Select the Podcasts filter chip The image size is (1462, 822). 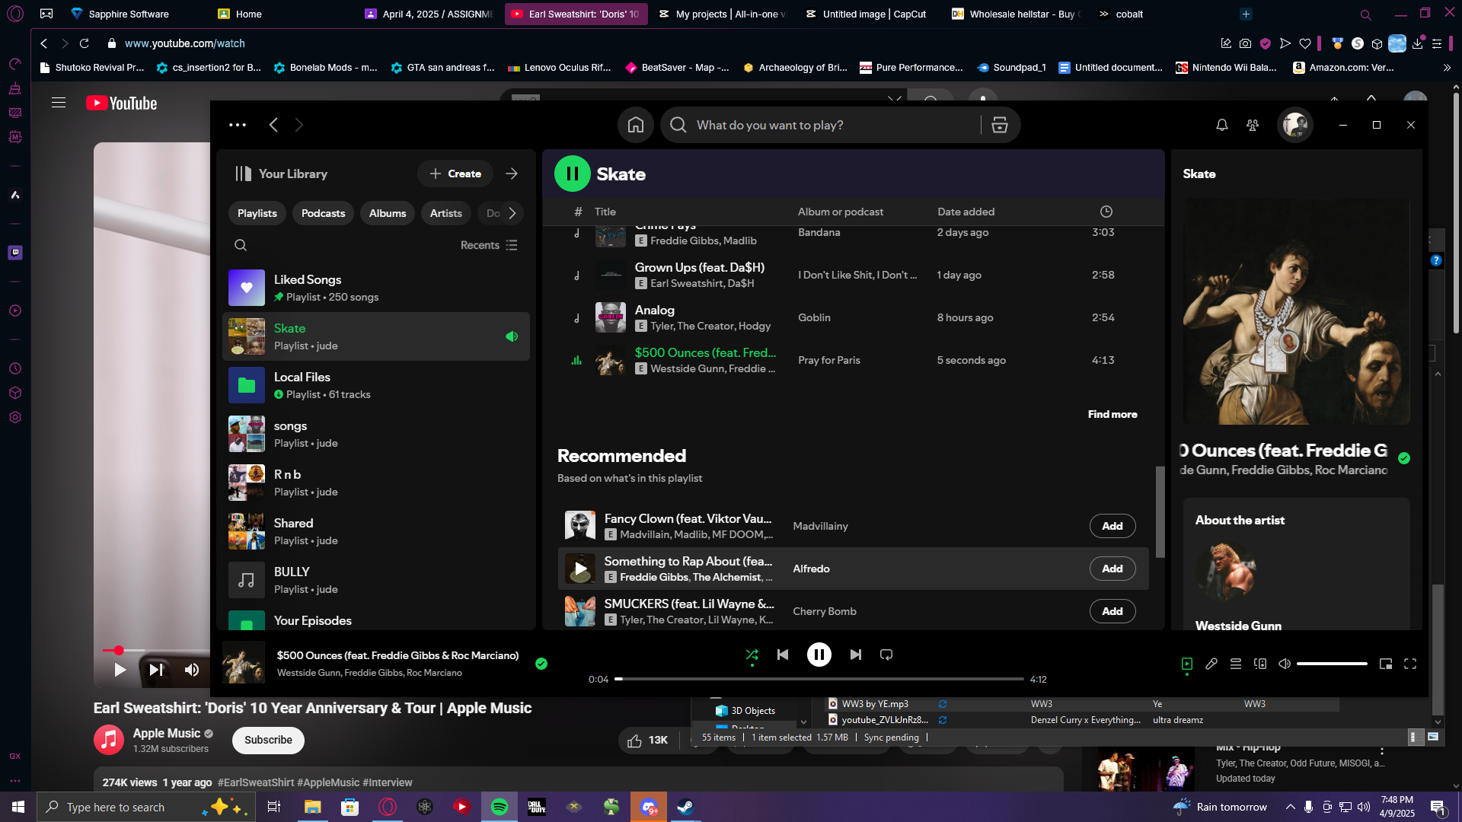[x=323, y=214]
